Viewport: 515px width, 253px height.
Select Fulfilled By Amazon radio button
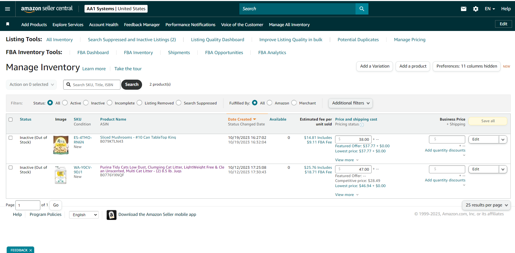(x=269, y=103)
